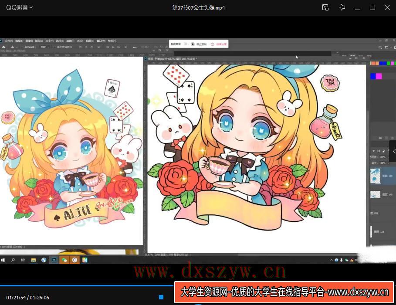396x305 pixels.
Task: Open Windows search in recorded taskbar
Action: [13, 260]
